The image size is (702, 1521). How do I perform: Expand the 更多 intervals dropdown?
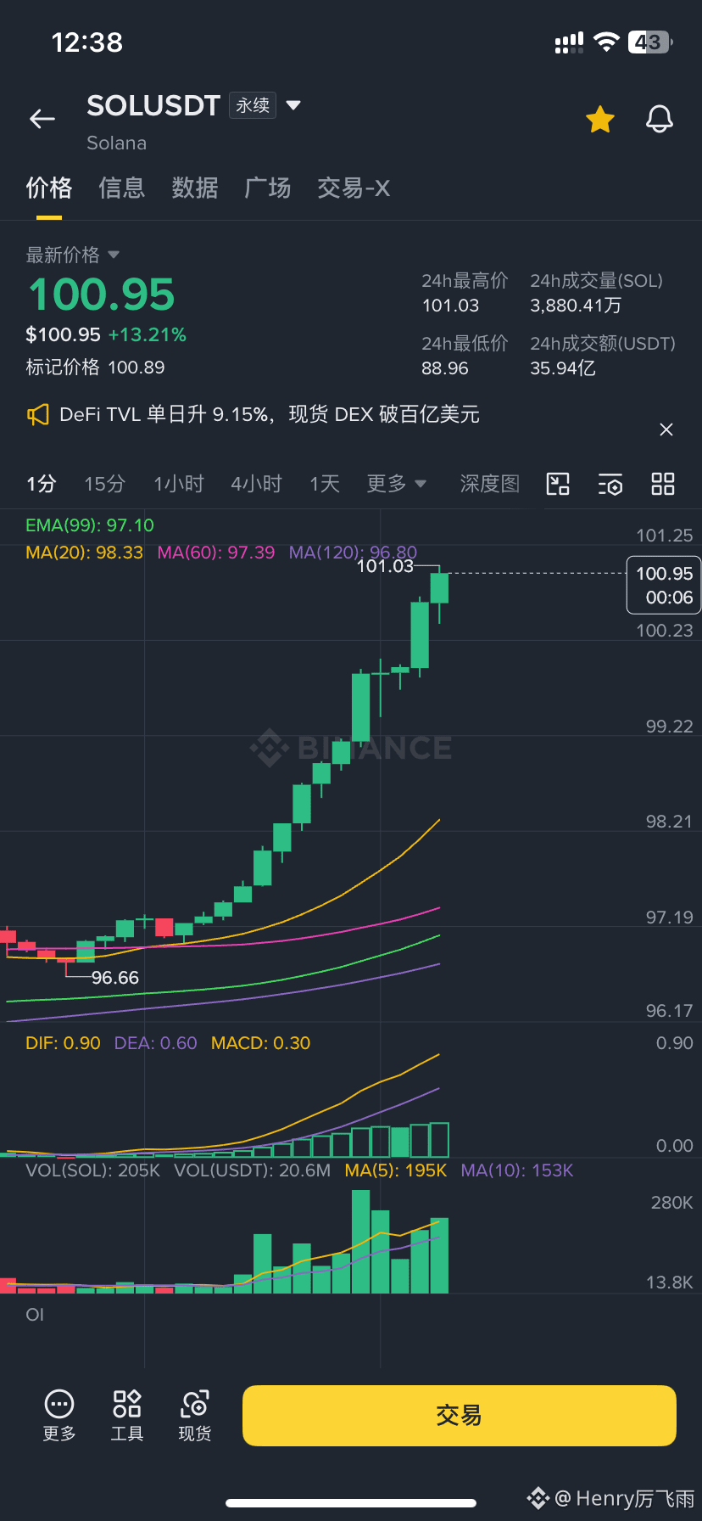396,484
